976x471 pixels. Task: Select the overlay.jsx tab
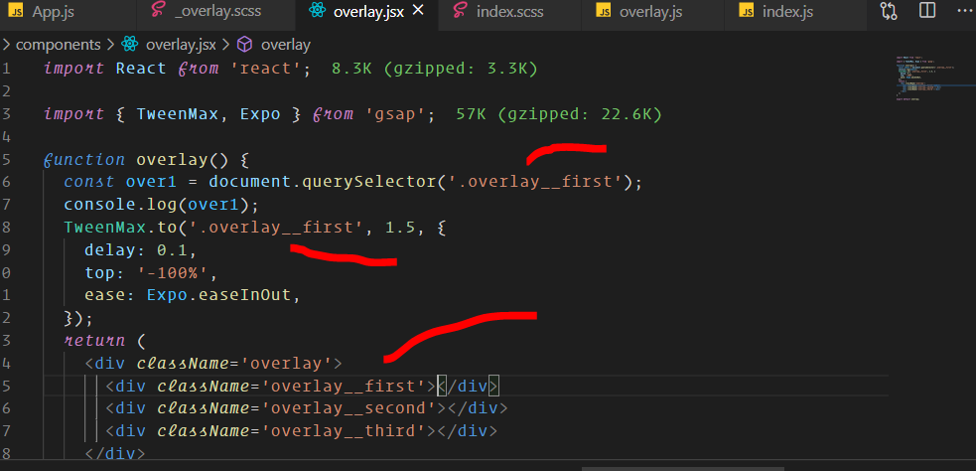pyautogui.click(x=367, y=12)
